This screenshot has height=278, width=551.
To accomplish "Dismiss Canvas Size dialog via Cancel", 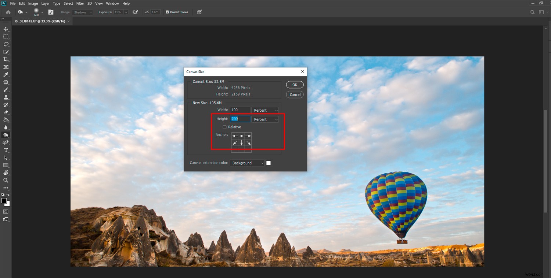I will click(x=295, y=94).
